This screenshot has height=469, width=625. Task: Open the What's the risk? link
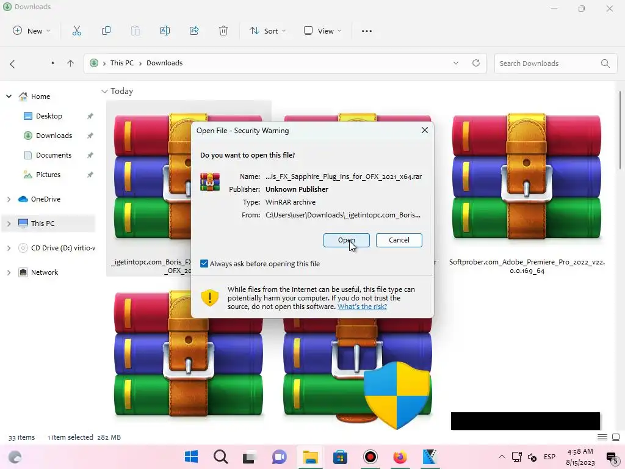362,307
